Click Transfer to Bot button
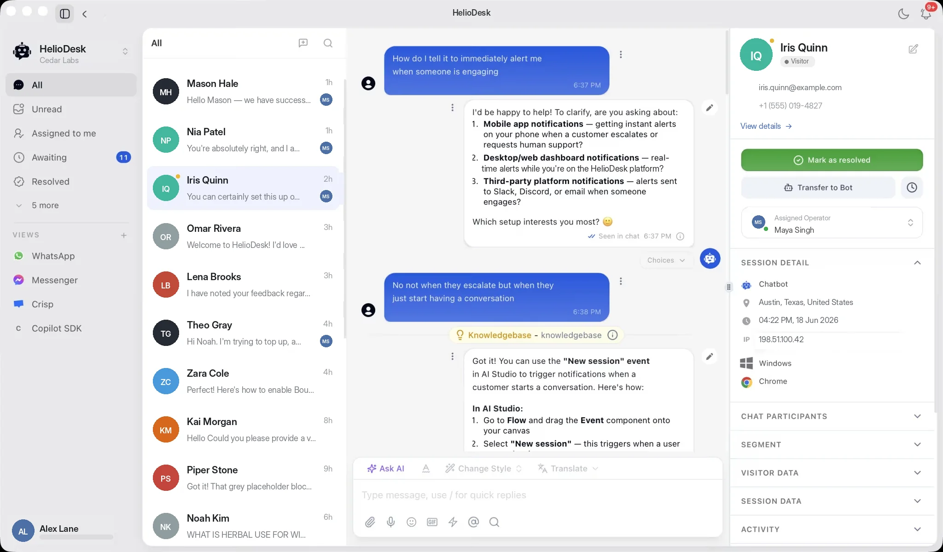This screenshot has width=943, height=552. tap(818, 188)
